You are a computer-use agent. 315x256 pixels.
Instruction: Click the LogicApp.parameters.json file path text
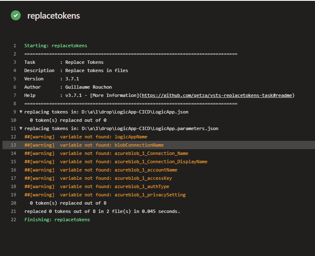coord(150,128)
